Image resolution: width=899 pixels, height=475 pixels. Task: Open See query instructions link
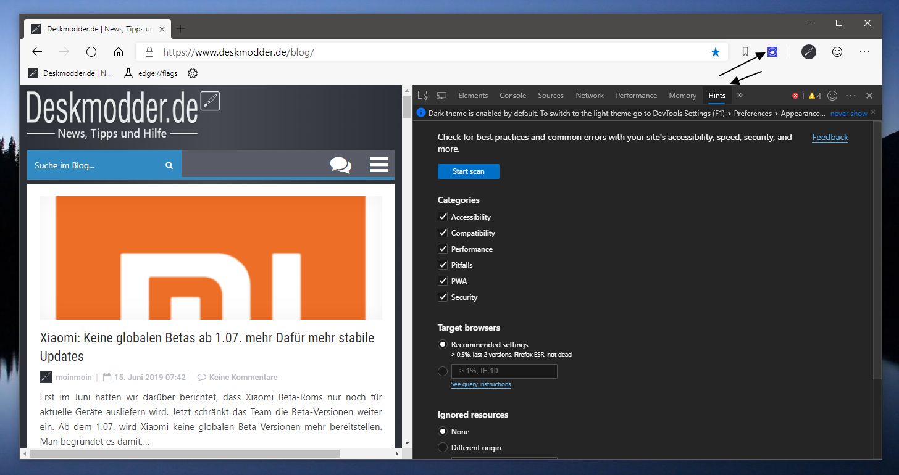coord(480,384)
